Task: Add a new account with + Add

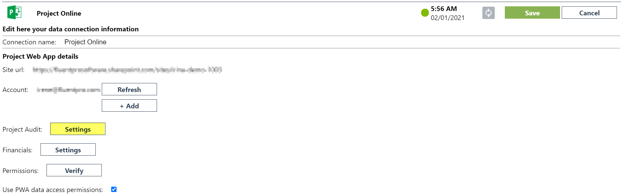Action: pyautogui.click(x=129, y=106)
